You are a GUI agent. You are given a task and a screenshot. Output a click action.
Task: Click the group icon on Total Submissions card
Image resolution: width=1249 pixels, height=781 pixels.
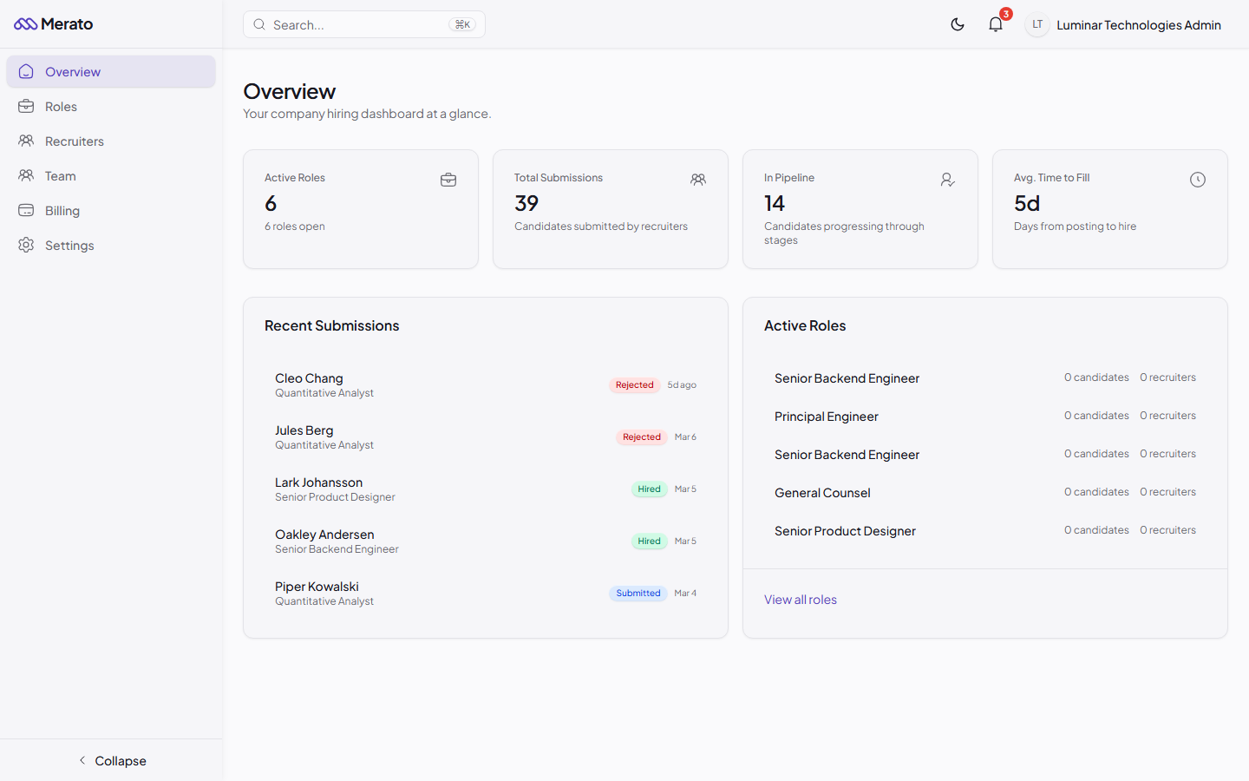point(698,180)
